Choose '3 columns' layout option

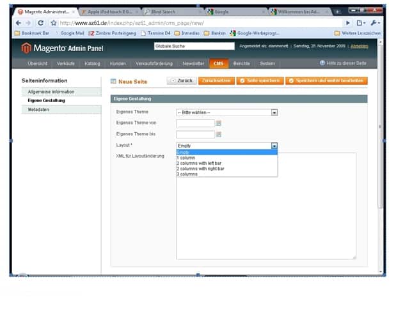[188, 174]
